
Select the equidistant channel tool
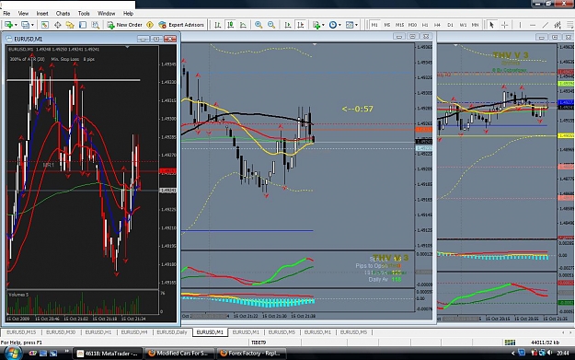click(x=558, y=25)
